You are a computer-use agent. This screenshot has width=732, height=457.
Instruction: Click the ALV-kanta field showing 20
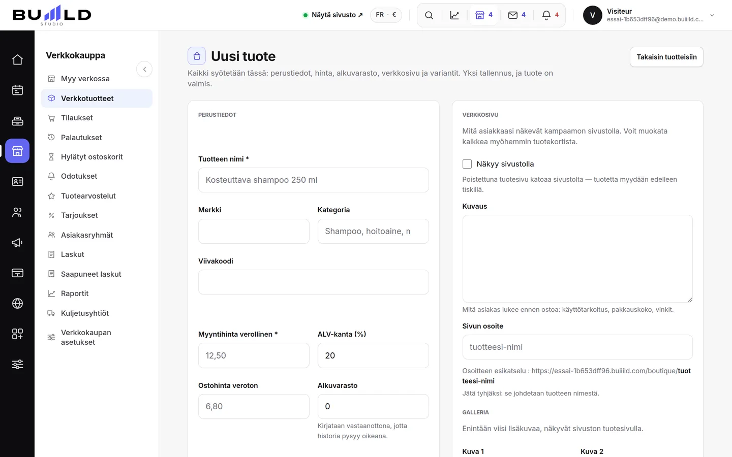tap(373, 355)
